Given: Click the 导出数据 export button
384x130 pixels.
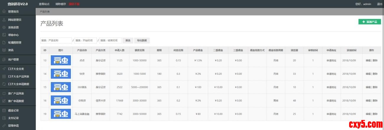Looking at the screenshot, I should tap(142, 41).
